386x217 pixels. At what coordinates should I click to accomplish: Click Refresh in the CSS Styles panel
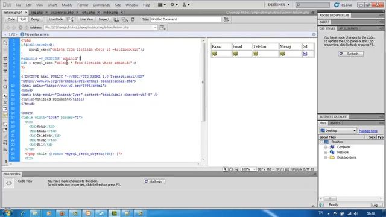350,54
